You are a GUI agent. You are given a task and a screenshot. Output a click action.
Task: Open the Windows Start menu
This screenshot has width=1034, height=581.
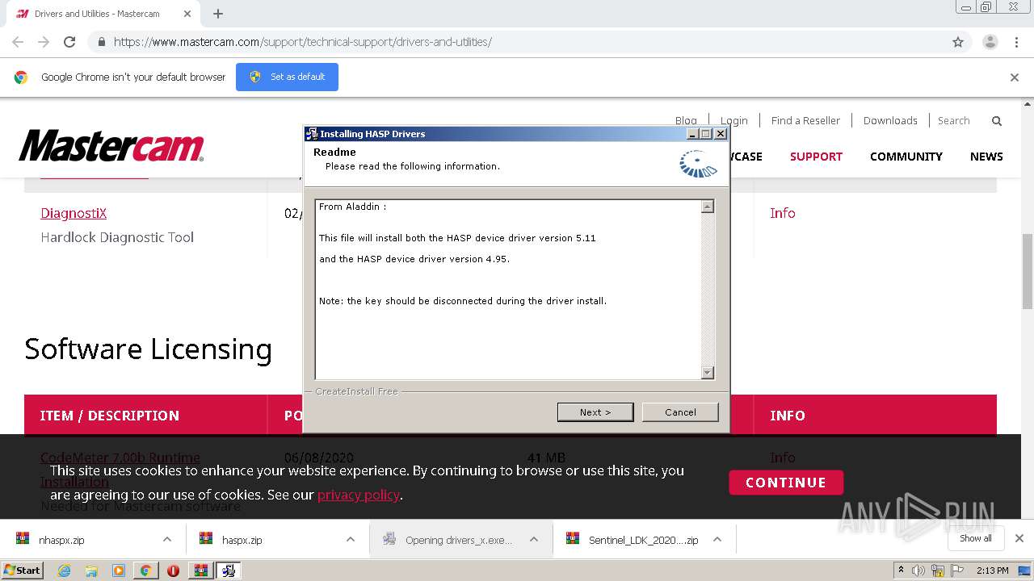(23, 571)
